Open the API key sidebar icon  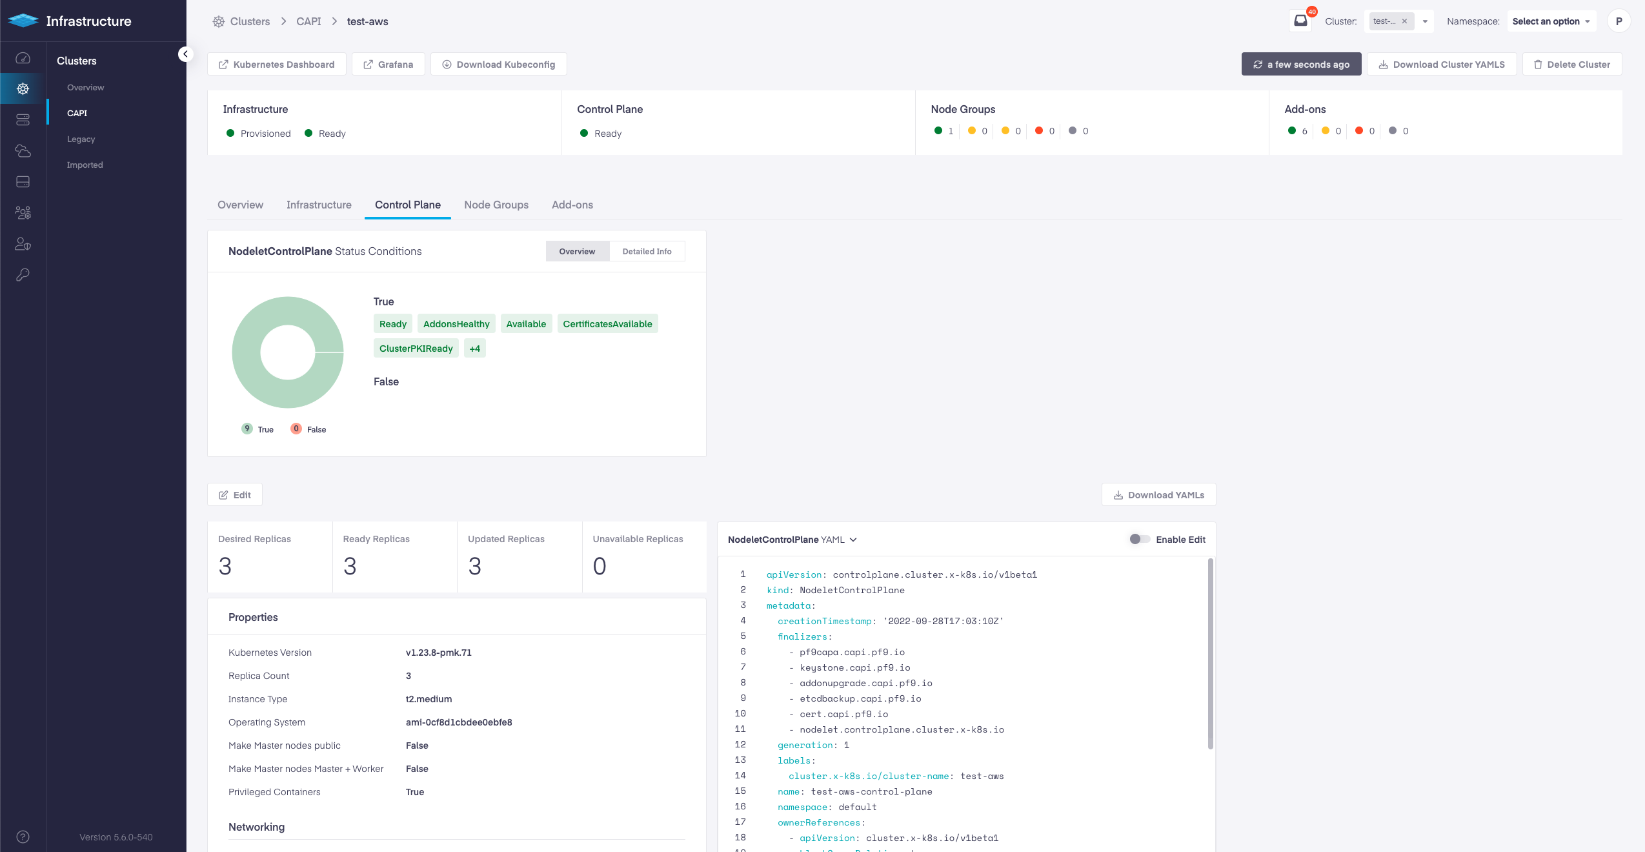[x=23, y=274]
